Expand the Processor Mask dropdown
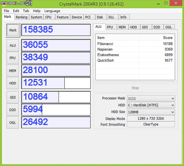Image resolution: width=184 pixels, height=166 pixels. [151, 98]
